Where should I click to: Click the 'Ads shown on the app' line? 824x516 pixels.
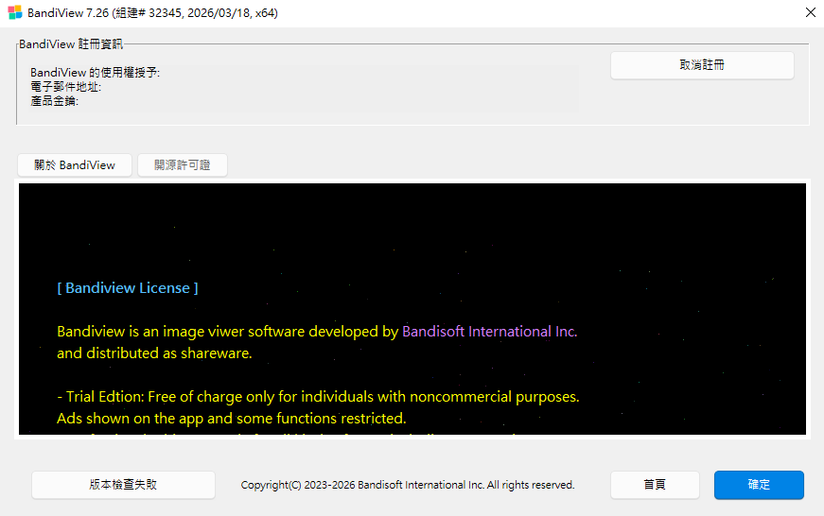tap(231, 418)
